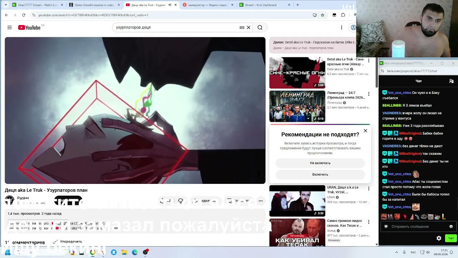This screenshot has height=258, width=458.
Task: Open File Explorer from taskbar
Action: click(x=124, y=252)
